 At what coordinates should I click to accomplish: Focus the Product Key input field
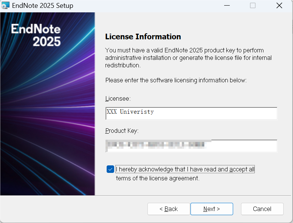click(x=191, y=146)
